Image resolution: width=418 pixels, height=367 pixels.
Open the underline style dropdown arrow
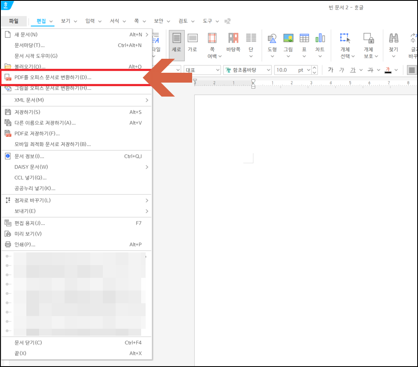(361, 70)
